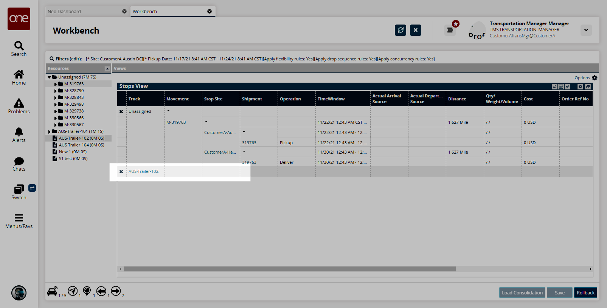The image size is (607, 308).
Task: Click the Options gear icon
Action: (x=595, y=78)
